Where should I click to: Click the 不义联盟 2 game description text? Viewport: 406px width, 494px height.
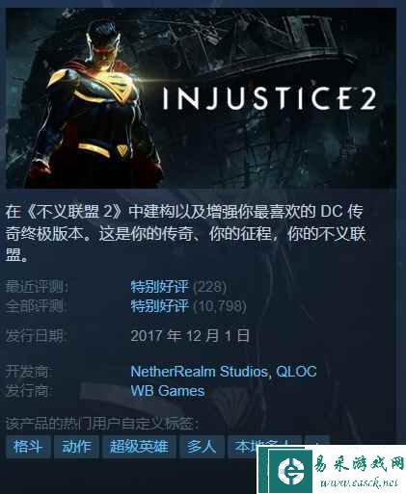point(186,233)
